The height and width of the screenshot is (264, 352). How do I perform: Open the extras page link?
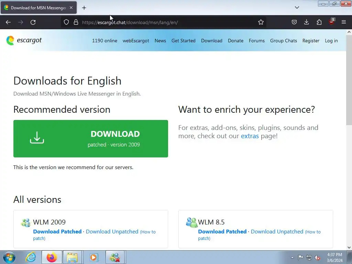click(x=250, y=136)
